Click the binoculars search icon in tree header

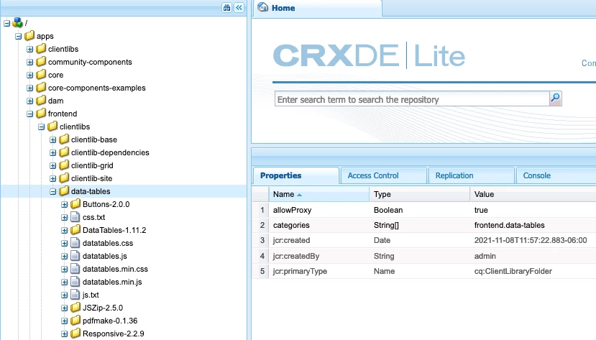(227, 8)
